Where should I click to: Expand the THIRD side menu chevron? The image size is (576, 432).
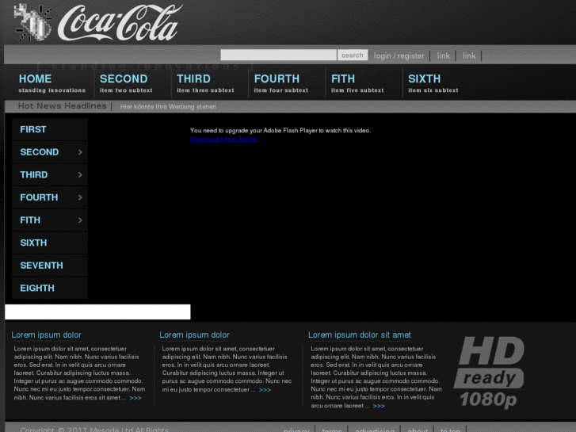(x=80, y=175)
